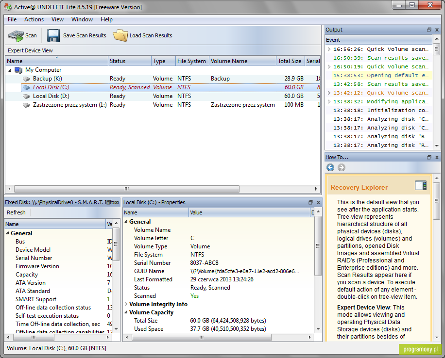This screenshot has width=445, height=358.
Task: Click the Load Scan Results folder icon
Action: 120,36
